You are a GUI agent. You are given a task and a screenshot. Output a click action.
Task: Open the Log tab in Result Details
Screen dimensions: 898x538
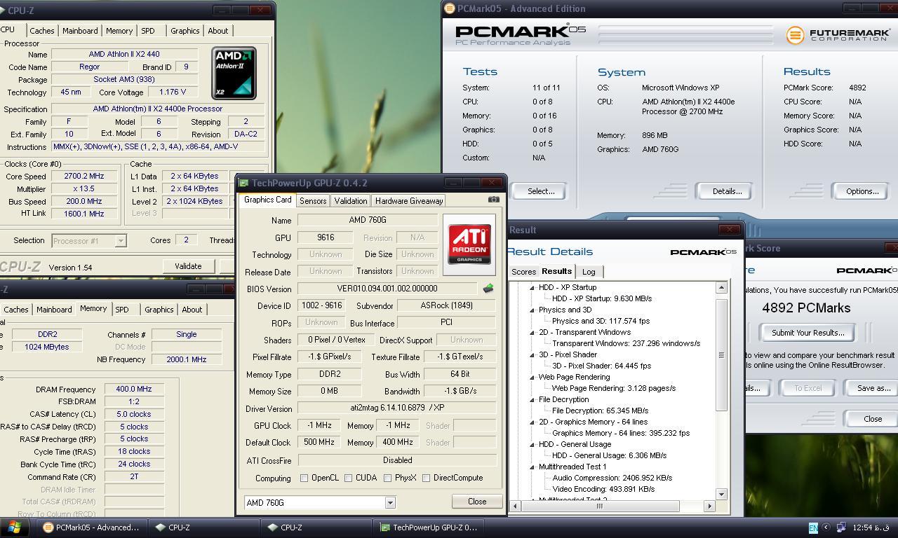click(x=589, y=272)
